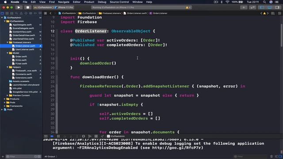Collapse the iCoffeeAdmin group folder

(x=5, y=21)
